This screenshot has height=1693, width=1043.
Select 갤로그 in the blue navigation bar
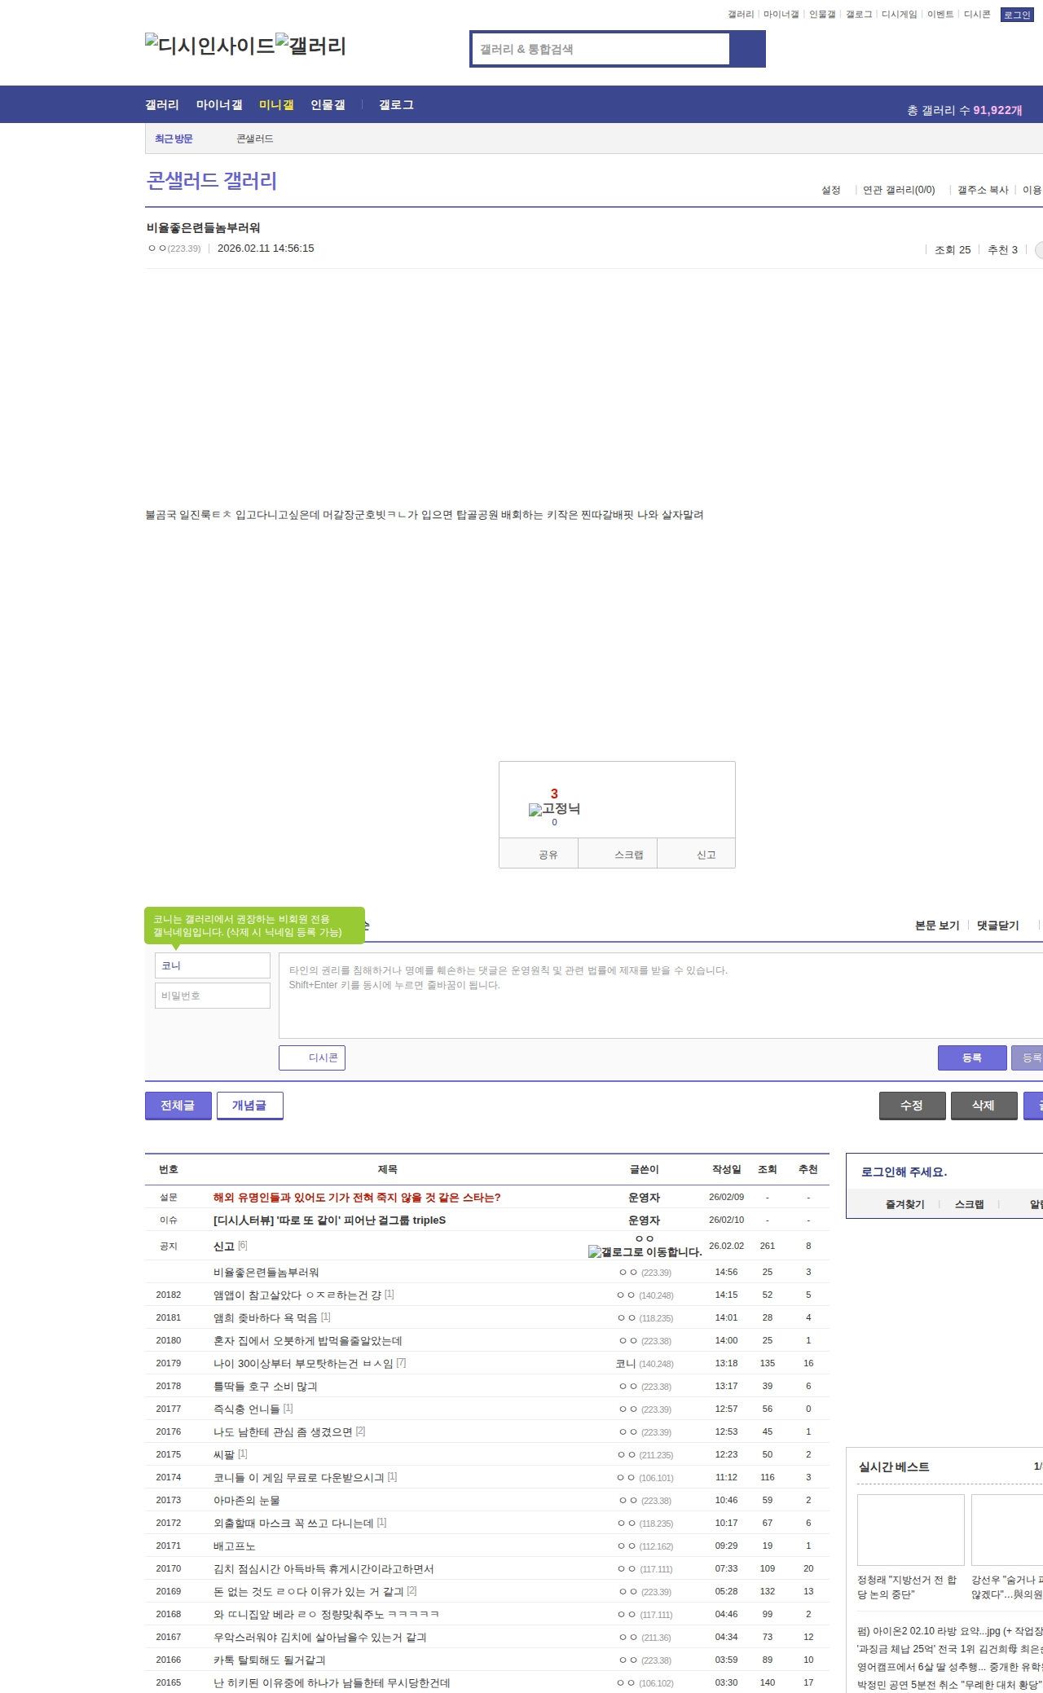396,105
